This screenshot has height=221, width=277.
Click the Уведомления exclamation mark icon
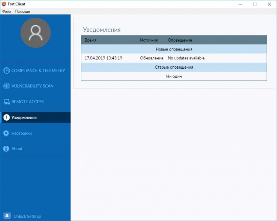pos(6,118)
